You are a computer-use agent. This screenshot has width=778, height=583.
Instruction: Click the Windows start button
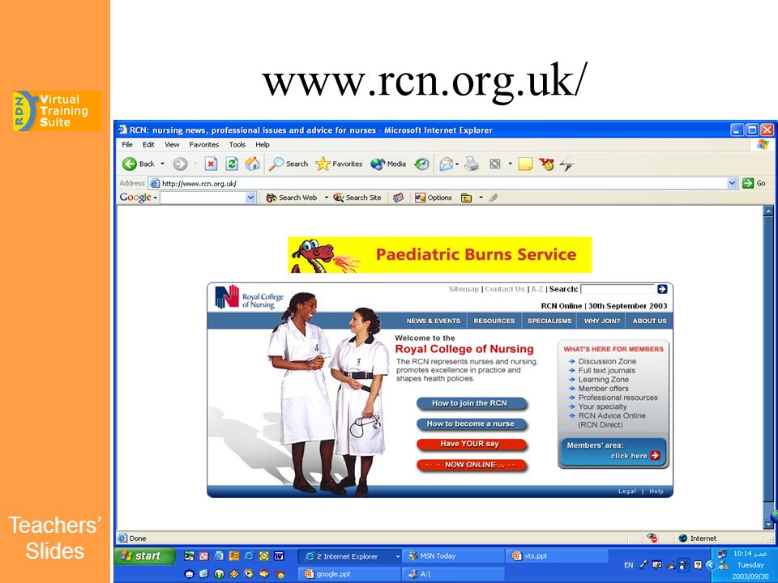coord(145,556)
